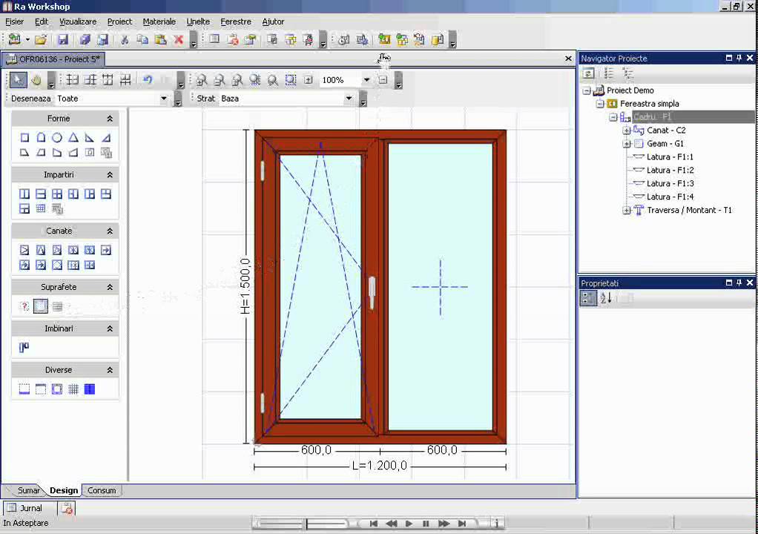The width and height of the screenshot is (758, 534).
Task: Select the right-triangle shape in Forme
Action: point(90,138)
